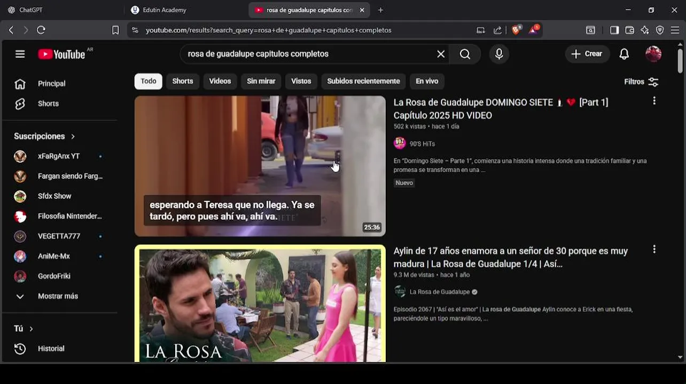Select the Sin mirar filter chip
The width and height of the screenshot is (686, 384).
[x=261, y=81]
